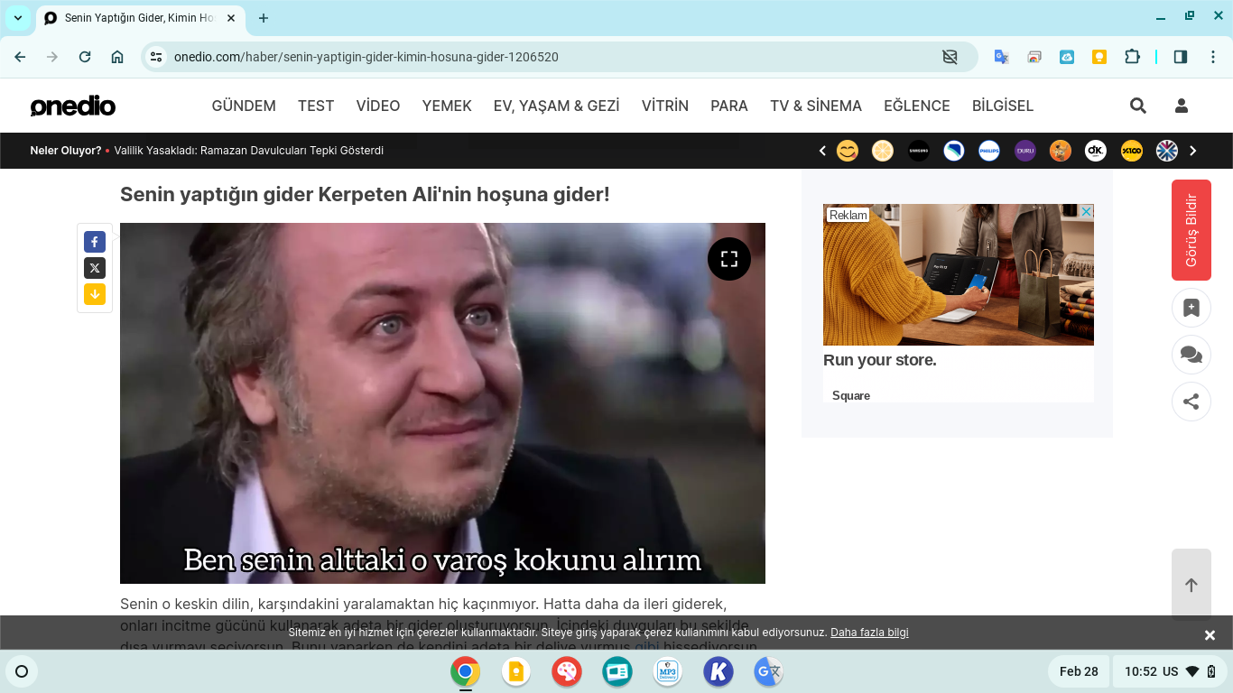Viewport: 1233px width, 693px height.
Task: Open the user profile icon
Action: [1182, 106]
